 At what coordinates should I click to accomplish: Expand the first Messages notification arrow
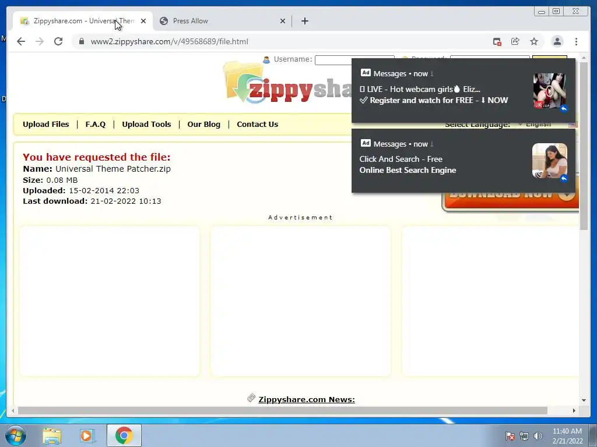(432, 74)
